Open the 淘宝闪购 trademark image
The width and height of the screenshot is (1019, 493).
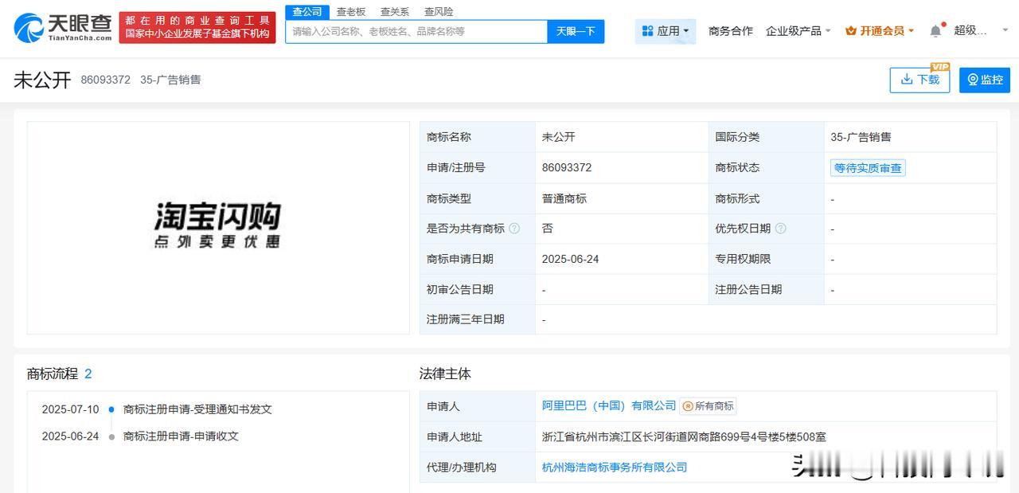(x=218, y=227)
